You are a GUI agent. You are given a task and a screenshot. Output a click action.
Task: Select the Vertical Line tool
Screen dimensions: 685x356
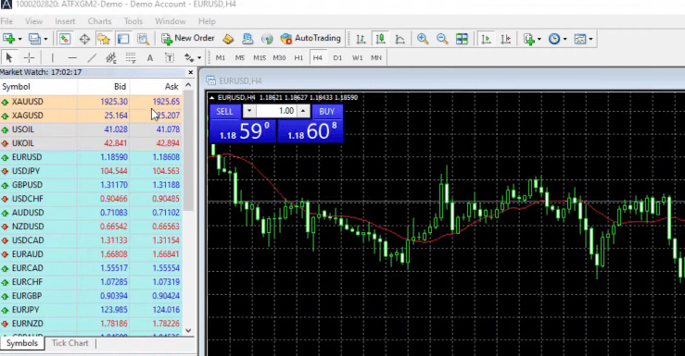coord(53,57)
